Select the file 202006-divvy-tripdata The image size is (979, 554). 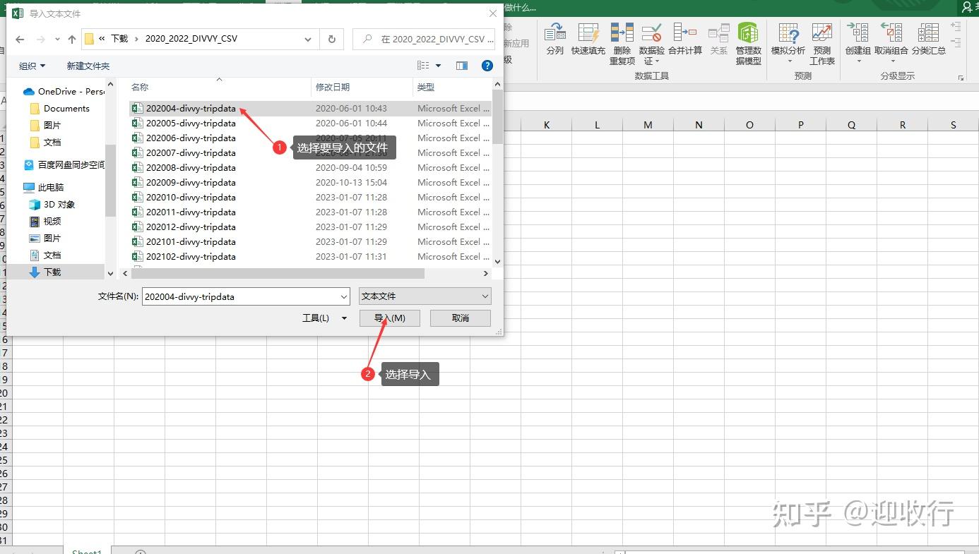coord(191,138)
